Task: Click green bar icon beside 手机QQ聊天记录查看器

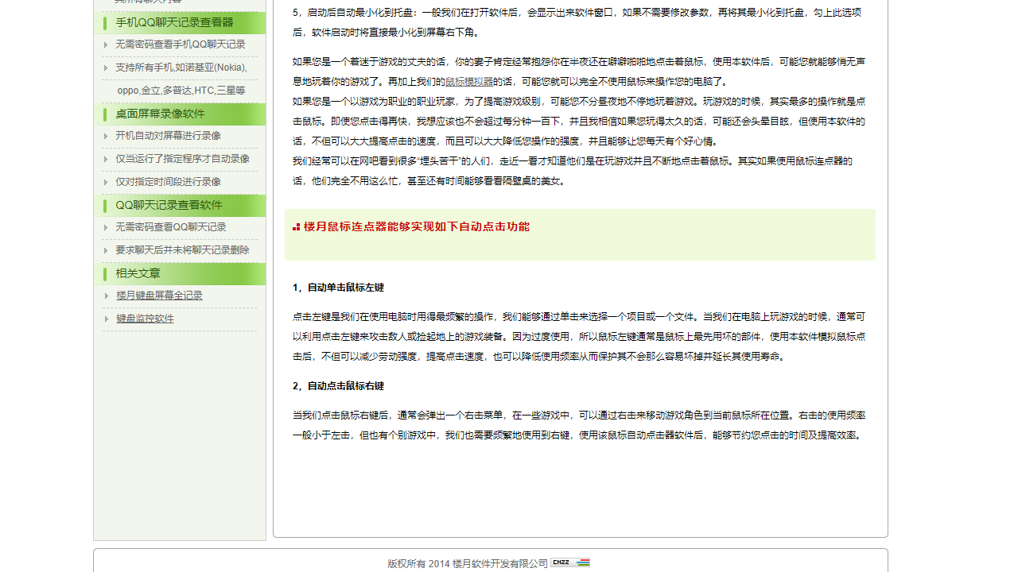Action: [105, 23]
